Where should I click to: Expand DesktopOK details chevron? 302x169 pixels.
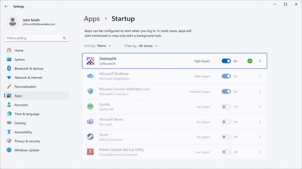(260, 61)
